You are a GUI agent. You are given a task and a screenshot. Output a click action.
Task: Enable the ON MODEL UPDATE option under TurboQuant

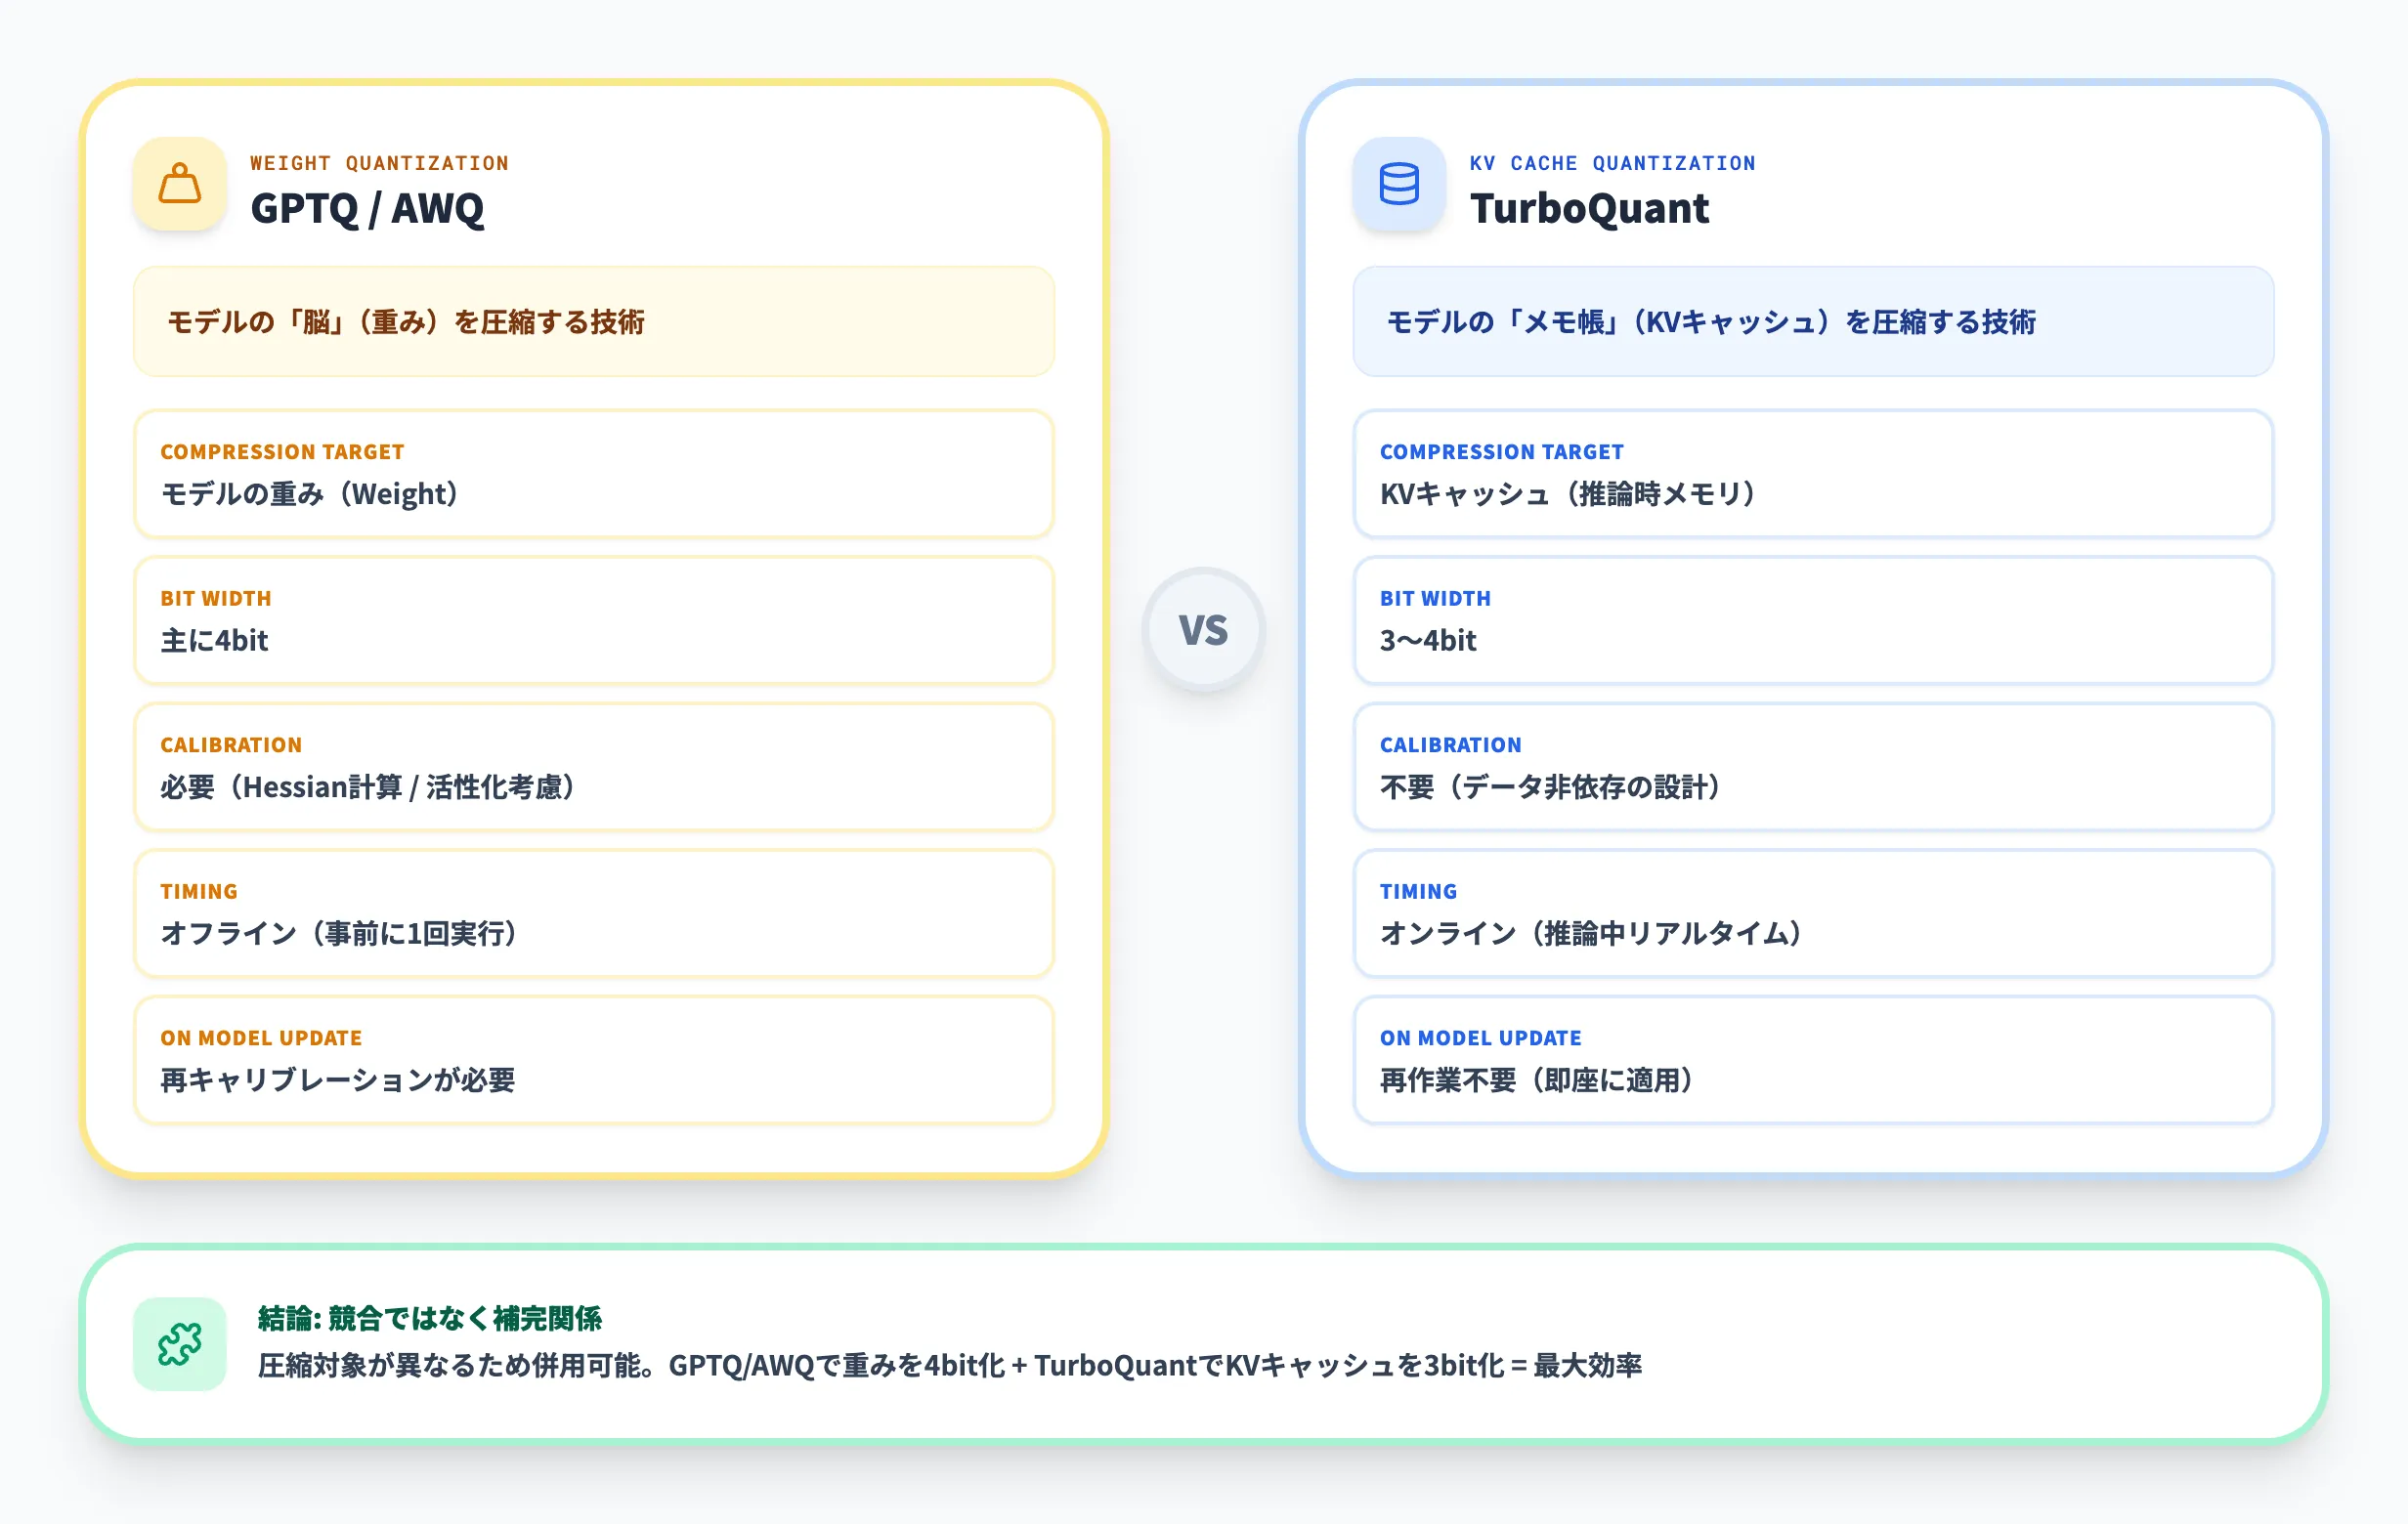coord(1814,1060)
